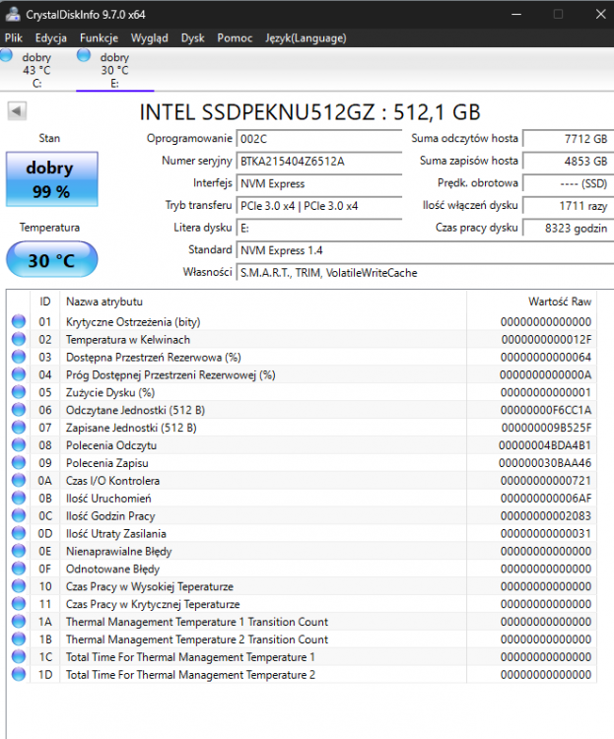Click status icon for Krytyczne Ostrzeżenia row
Image resolution: width=614 pixels, height=739 pixels.
19,321
